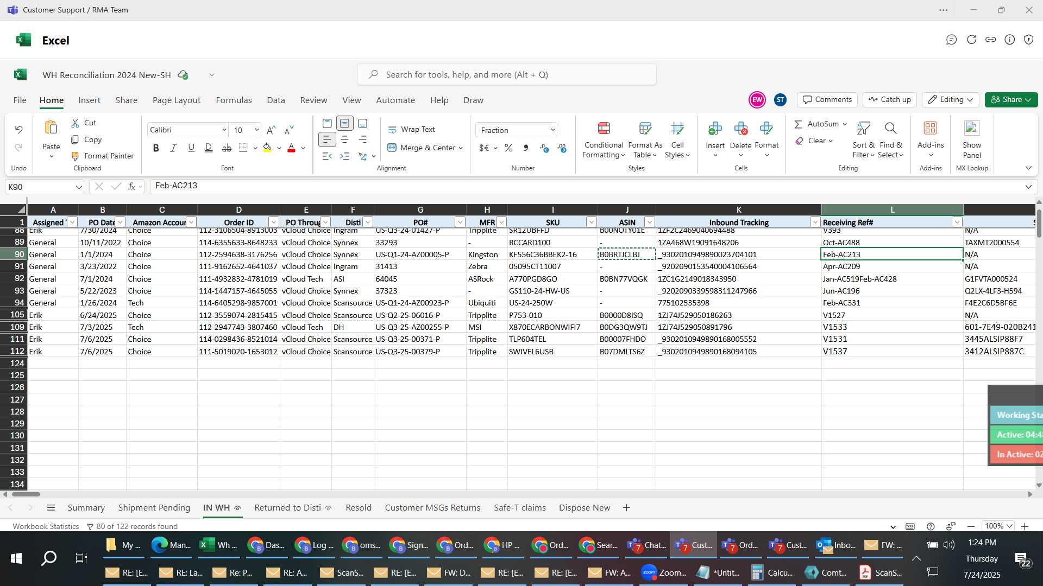This screenshot has height=586, width=1043.
Task: Click the Paste clipboard icon
Action: point(51,128)
